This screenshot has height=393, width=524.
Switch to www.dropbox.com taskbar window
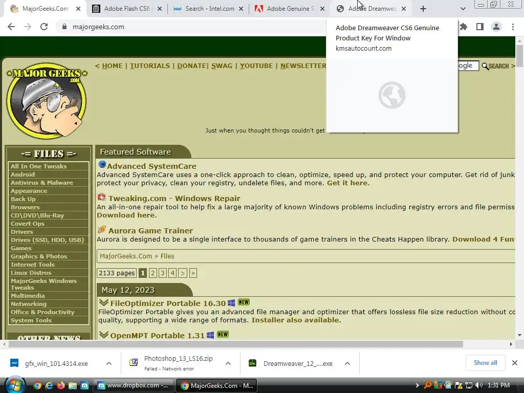point(134,385)
